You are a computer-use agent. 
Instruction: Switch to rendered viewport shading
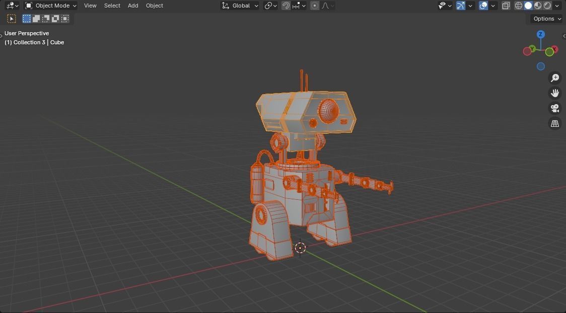pos(547,6)
